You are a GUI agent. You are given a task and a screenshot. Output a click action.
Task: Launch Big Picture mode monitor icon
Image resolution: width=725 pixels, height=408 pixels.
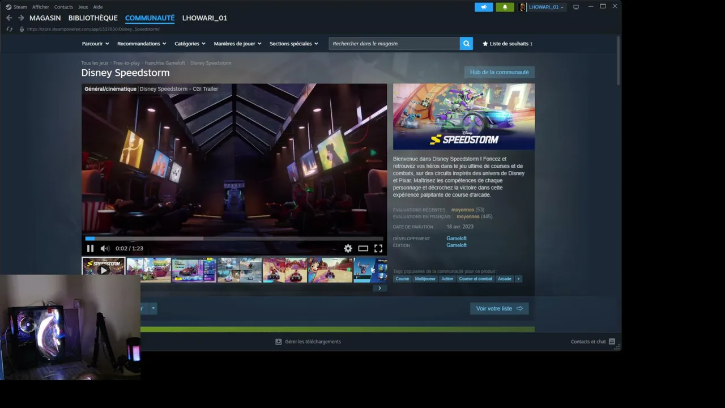point(576,7)
